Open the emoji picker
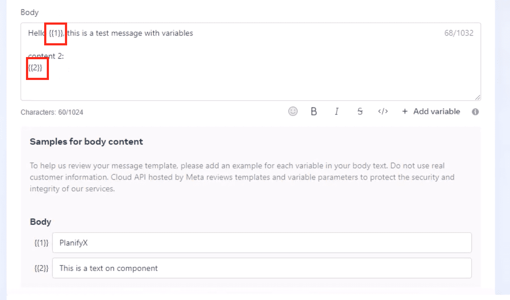 [x=293, y=112]
